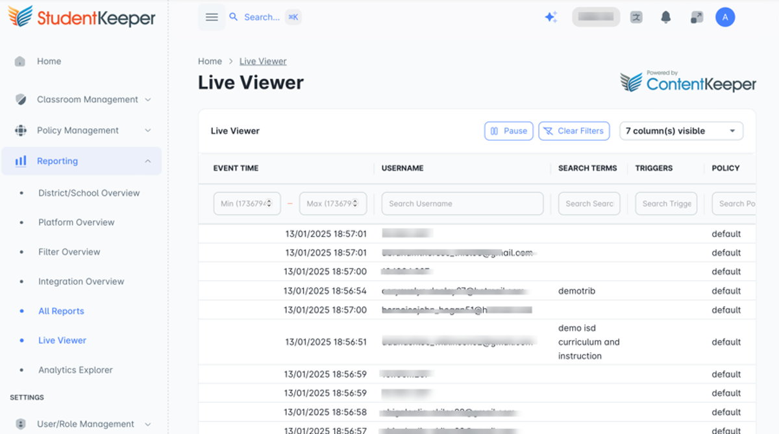Open the user avatar menu
This screenshot has height=434, width=779.
pyautogui.click(x=725, y=17)
